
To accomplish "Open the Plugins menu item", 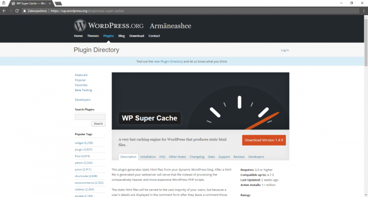I will tap(108, 36).
